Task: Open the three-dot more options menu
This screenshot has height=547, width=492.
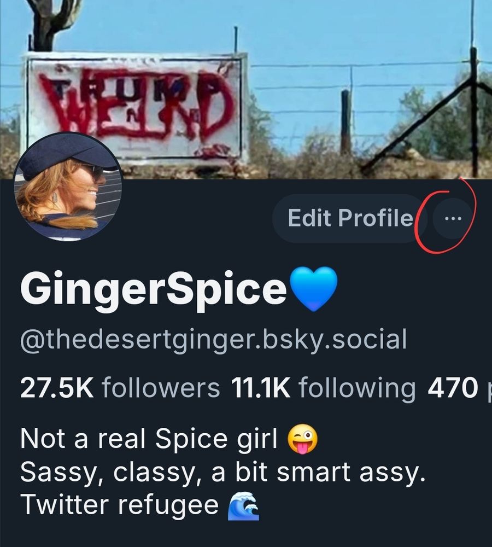Action: (x=453, y=218)
